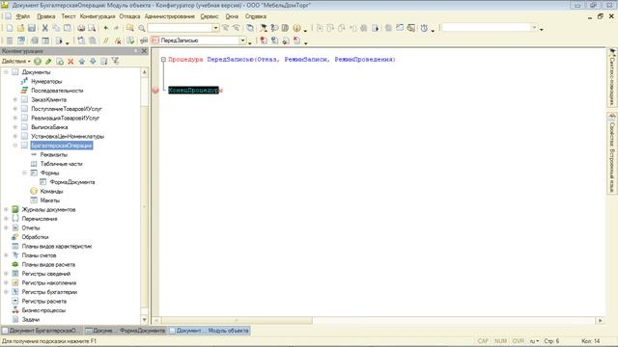Click the КонецПроцедуры keyword in code
This screenshot has width=618, height=347.
coord(195,90)
